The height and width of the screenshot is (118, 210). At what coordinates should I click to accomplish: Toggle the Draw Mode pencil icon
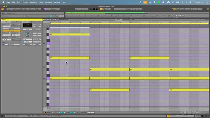pos(173,9)
